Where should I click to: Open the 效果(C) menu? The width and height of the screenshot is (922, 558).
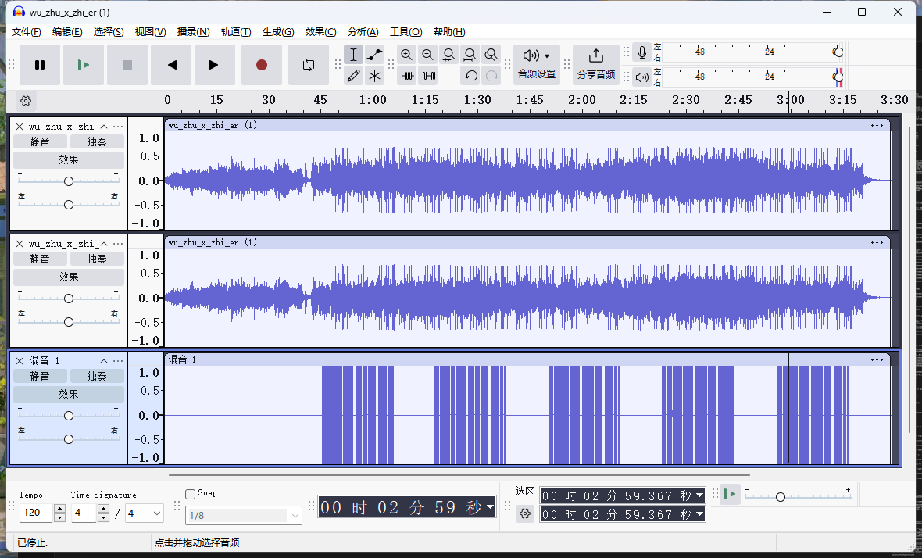point(320,32)
